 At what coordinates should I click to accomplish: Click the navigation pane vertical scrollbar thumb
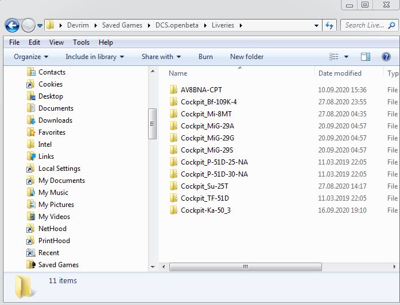pyautogui.click(x=152, y=124)
